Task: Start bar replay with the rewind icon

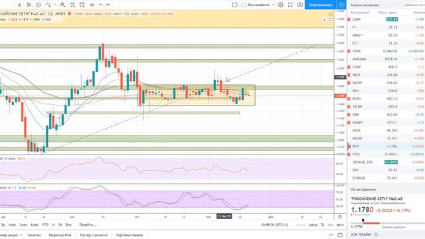Action: (x=92, y=5)
